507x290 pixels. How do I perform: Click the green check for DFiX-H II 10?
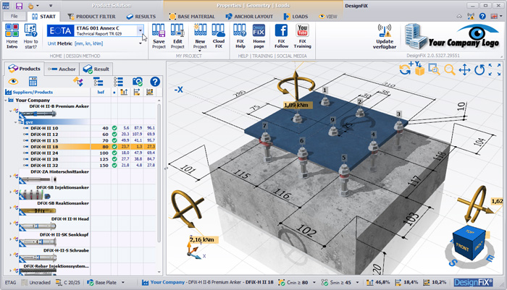tap(115, 128)
